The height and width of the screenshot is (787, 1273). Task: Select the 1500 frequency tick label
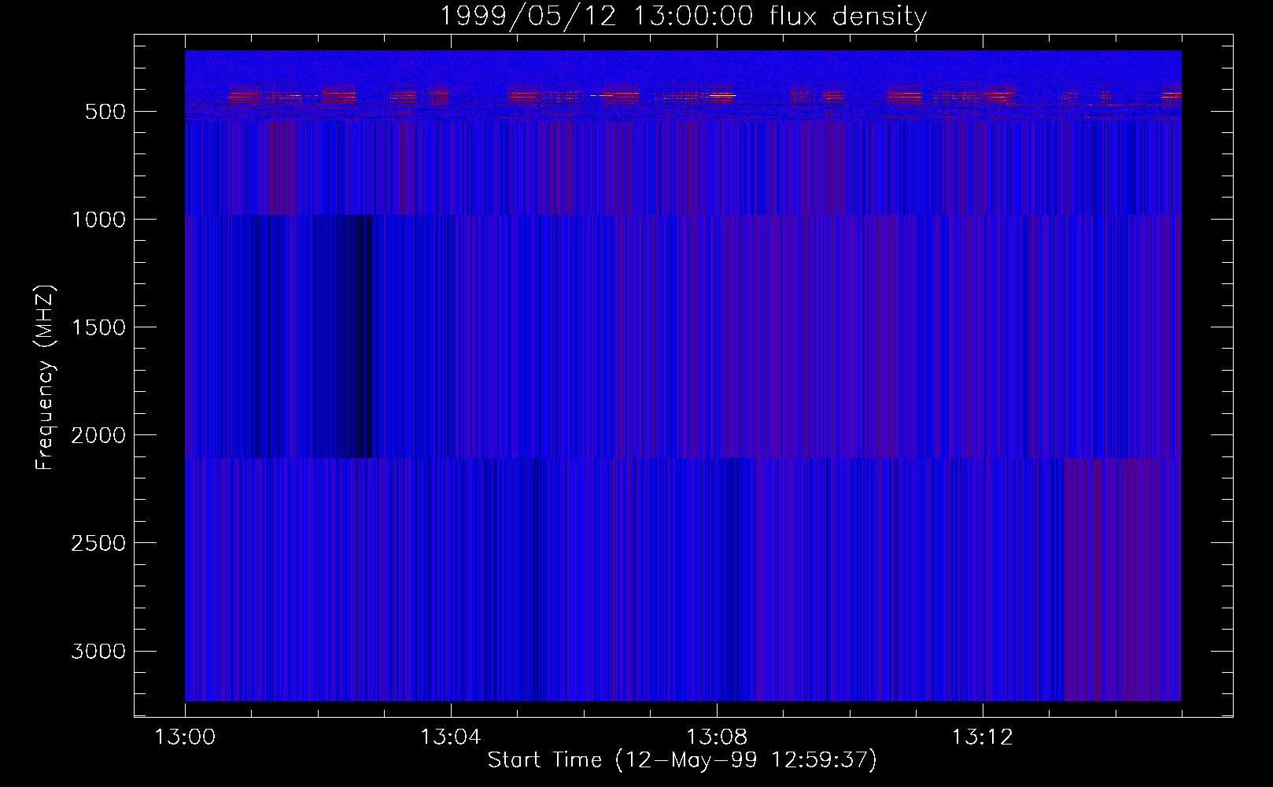click(x=98, y=327)
